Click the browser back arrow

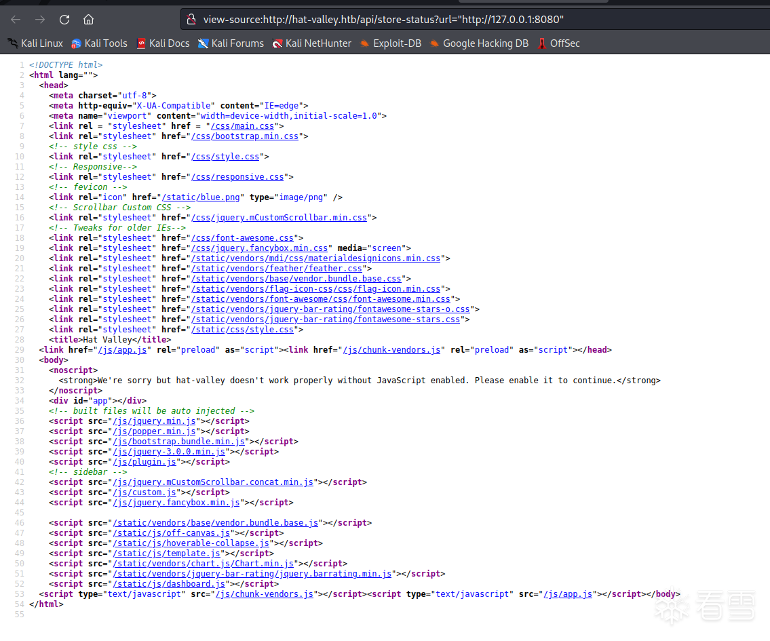[x=16, y=20]
